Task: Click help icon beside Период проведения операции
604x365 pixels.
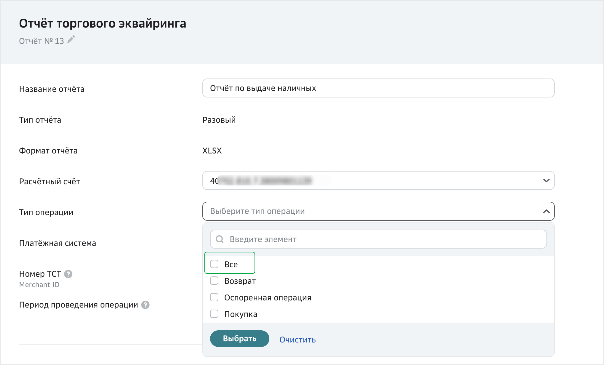Action: (145, 305)
